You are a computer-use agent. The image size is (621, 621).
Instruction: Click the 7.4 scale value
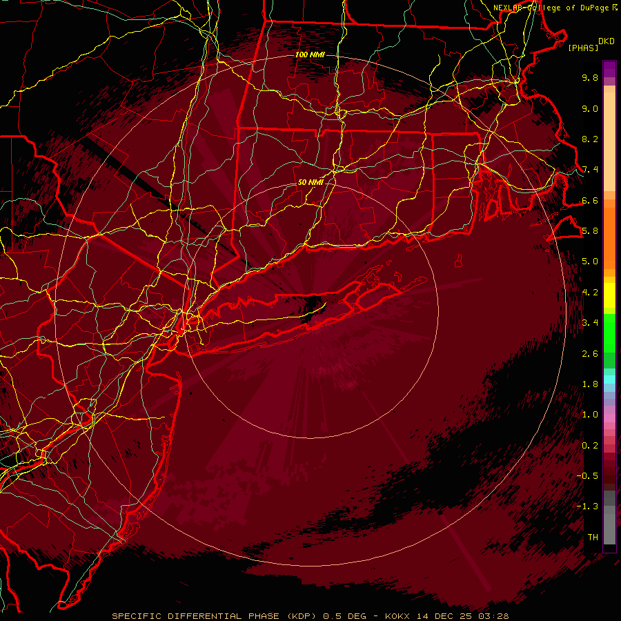(590, 170)
